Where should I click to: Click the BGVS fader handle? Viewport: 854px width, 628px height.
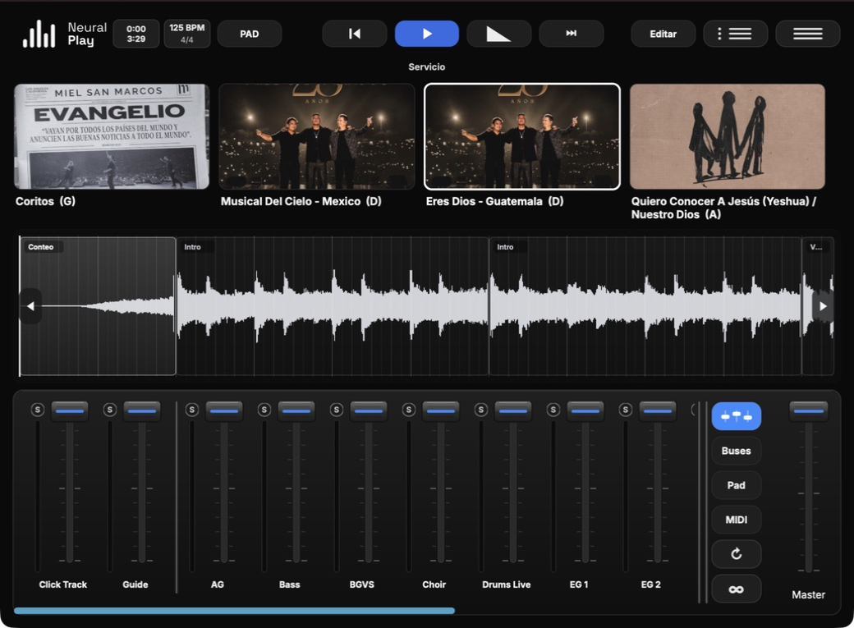tap(368, 411)
